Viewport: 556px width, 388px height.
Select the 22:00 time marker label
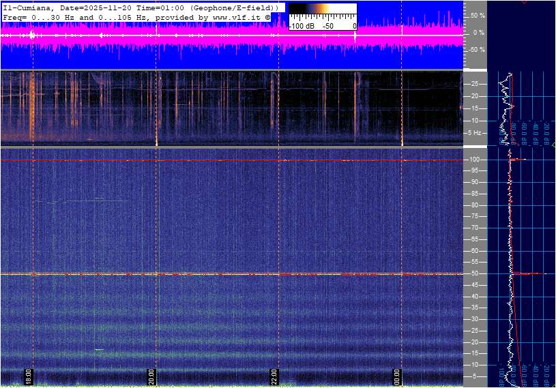point(274,376)
